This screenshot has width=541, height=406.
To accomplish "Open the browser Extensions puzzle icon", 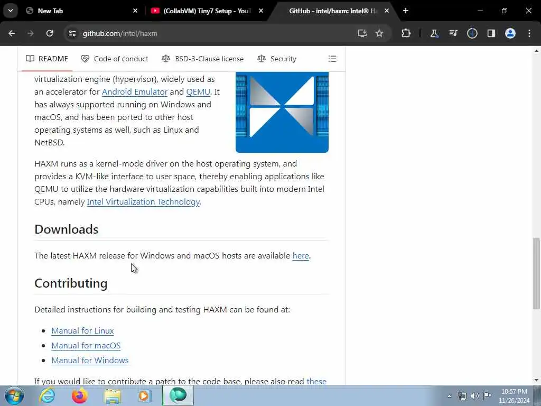I will [406, 33].
